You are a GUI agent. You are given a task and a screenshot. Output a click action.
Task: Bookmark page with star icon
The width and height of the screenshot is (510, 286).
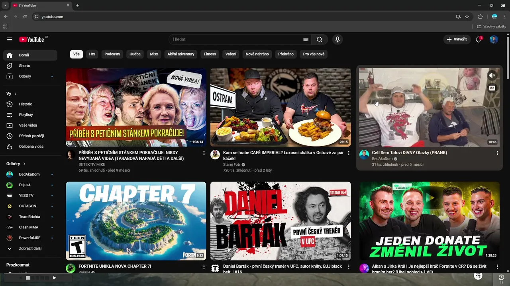click(467, 17)
